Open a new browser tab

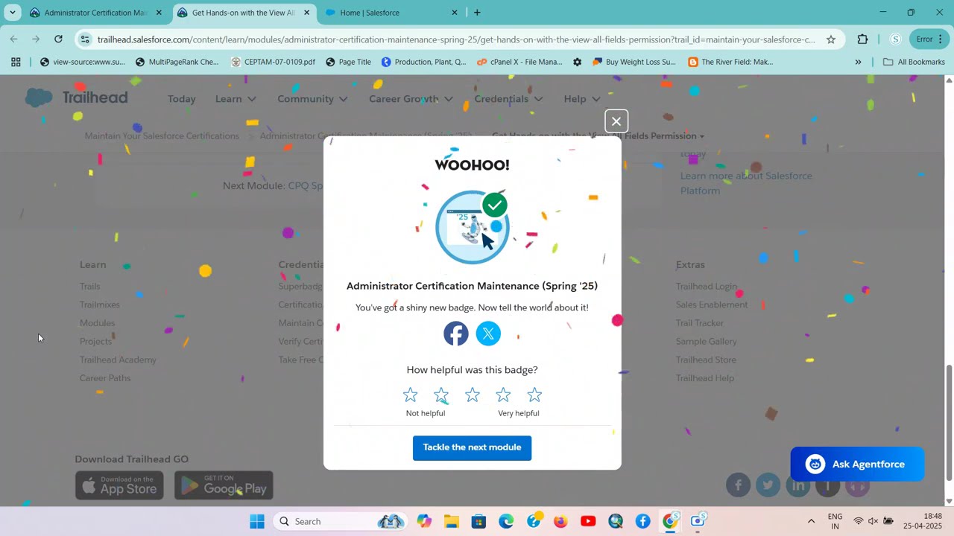click(477, 13)
